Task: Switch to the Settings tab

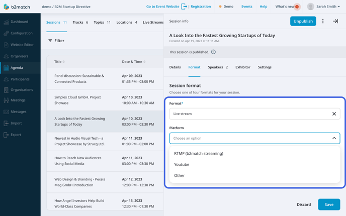Action: click(x=265, y=67)
